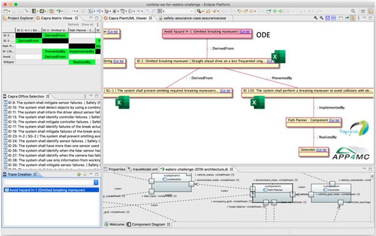Maximize the Capra Matrix View panel
Screen dimensions: 376x236
tap(97, 18)
